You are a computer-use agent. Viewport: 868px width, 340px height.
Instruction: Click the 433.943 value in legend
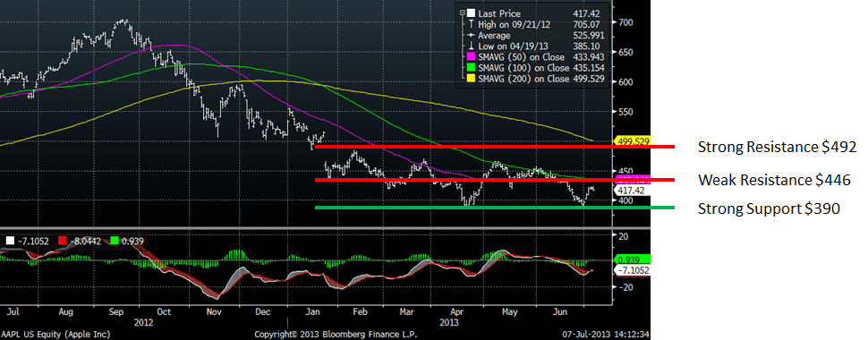[x=590, y=57]
